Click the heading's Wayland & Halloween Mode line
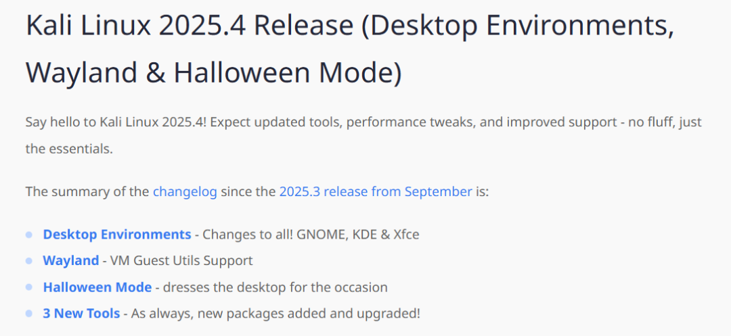The height and width of the screenshot is (336, 731). coord(213,73)
